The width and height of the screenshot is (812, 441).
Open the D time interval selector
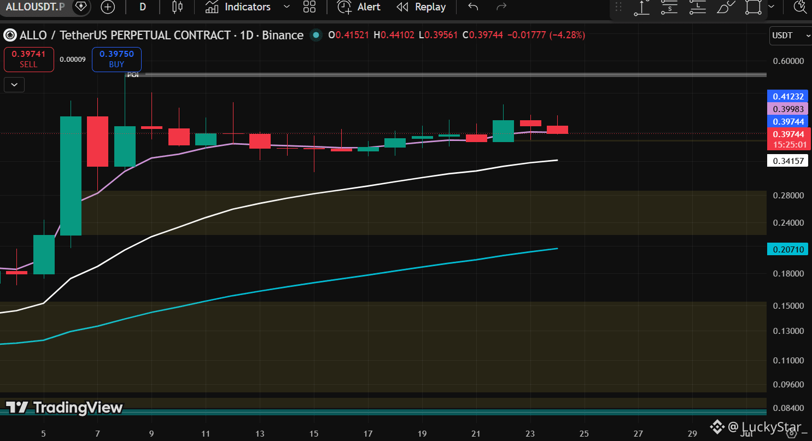pyautogui.click(x=143, y=7)
